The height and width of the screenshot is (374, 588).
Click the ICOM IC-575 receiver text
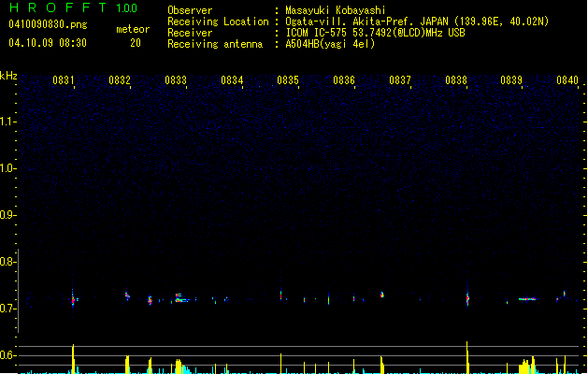click(x=375, y=33)
